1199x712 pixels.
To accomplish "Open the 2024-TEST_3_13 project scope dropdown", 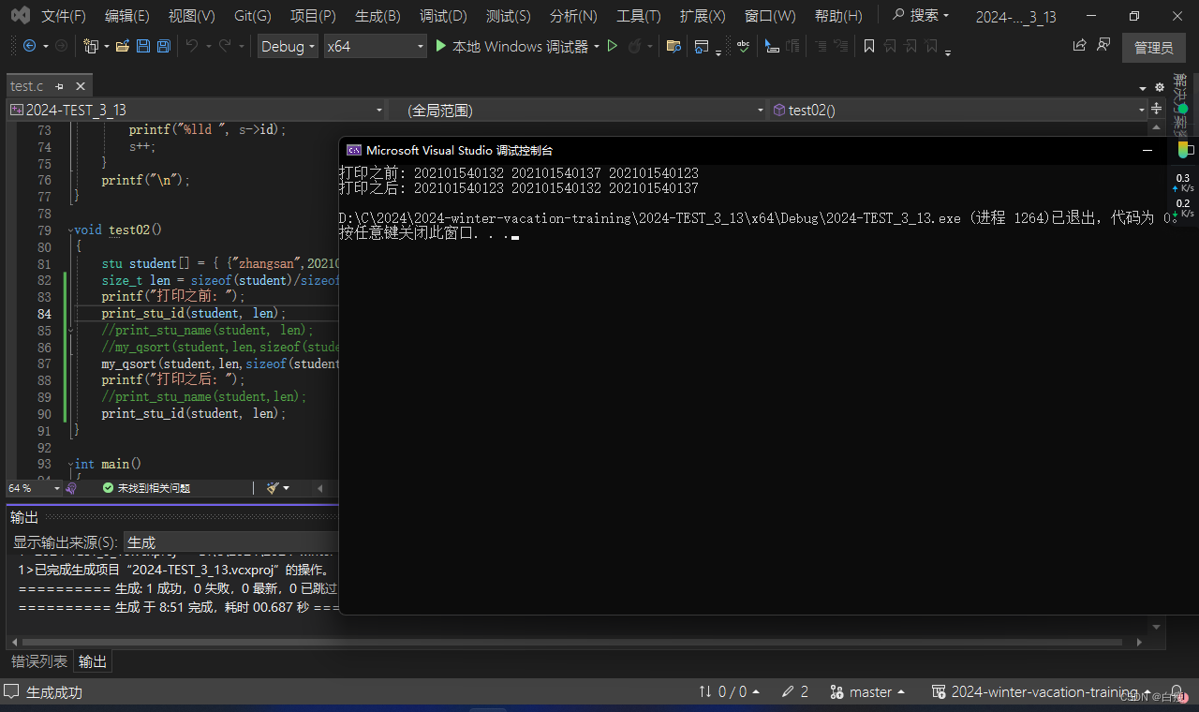I will point(196,111).
